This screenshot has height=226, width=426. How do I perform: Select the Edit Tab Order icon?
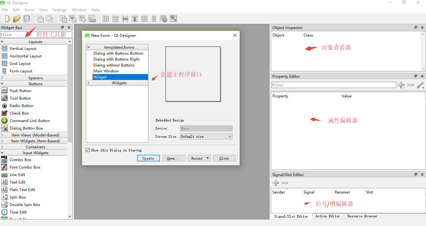(92, 19)
